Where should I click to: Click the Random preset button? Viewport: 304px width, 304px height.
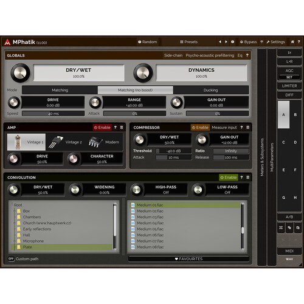[148, 42]
